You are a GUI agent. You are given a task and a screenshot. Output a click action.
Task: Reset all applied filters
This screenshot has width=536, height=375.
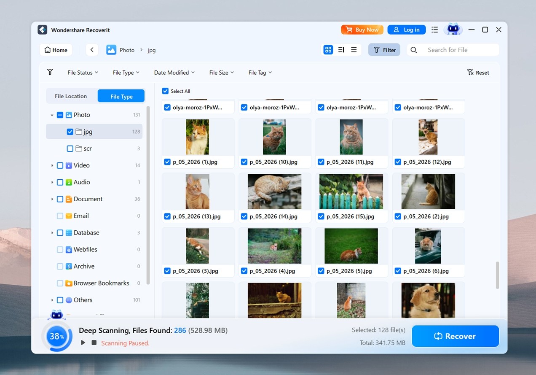point(478,72)
